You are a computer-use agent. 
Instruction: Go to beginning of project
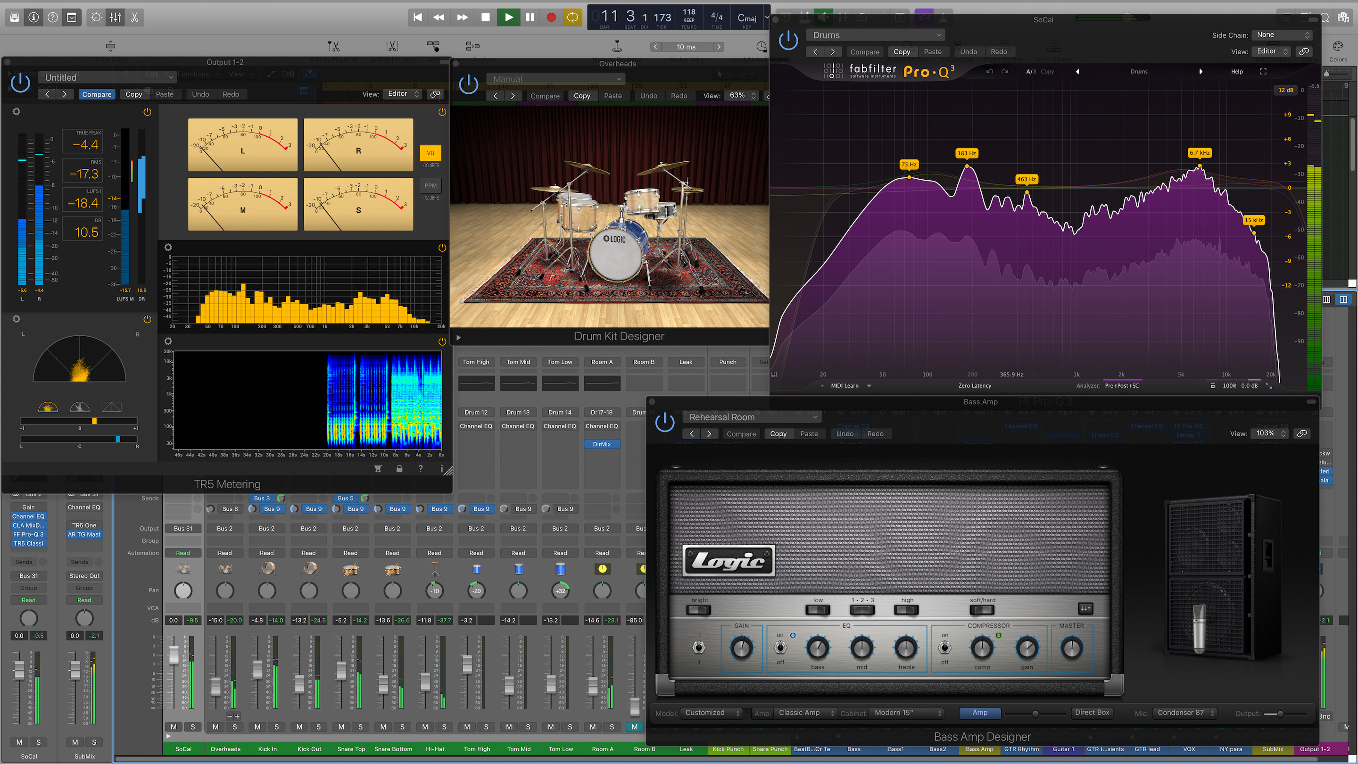[x=417, y=17]
